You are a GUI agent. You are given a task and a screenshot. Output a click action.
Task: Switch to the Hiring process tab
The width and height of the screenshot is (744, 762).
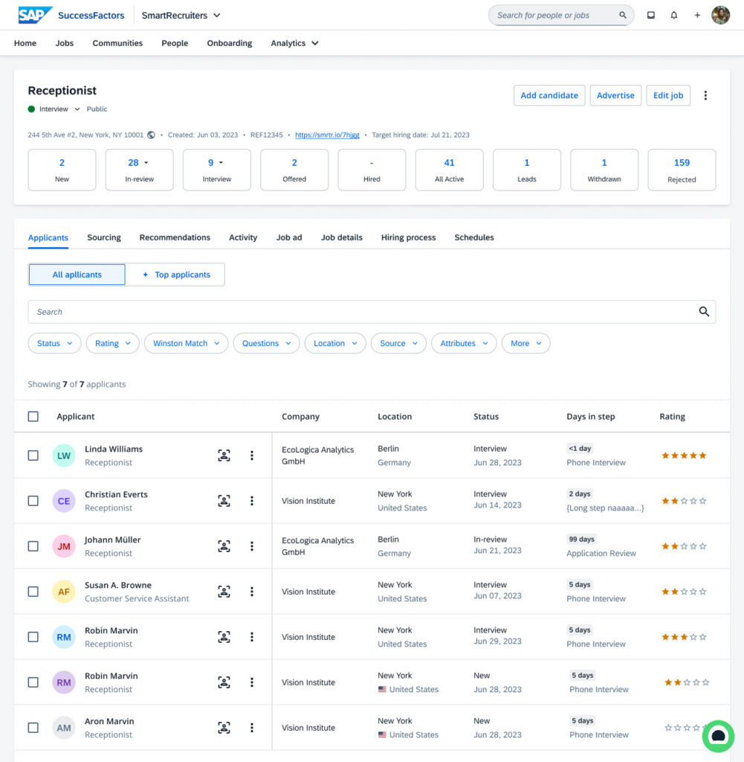coord(408,237)
